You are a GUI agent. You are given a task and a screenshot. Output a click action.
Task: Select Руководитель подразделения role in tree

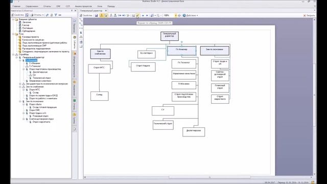[x=36, y=49]
